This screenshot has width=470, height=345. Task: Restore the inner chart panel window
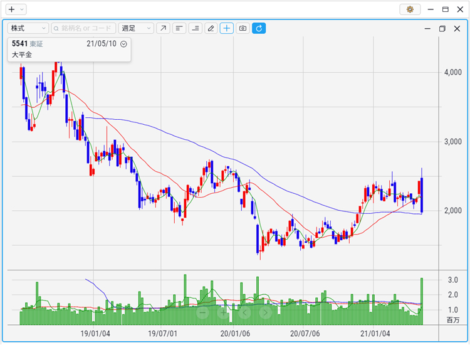point(442,29)
